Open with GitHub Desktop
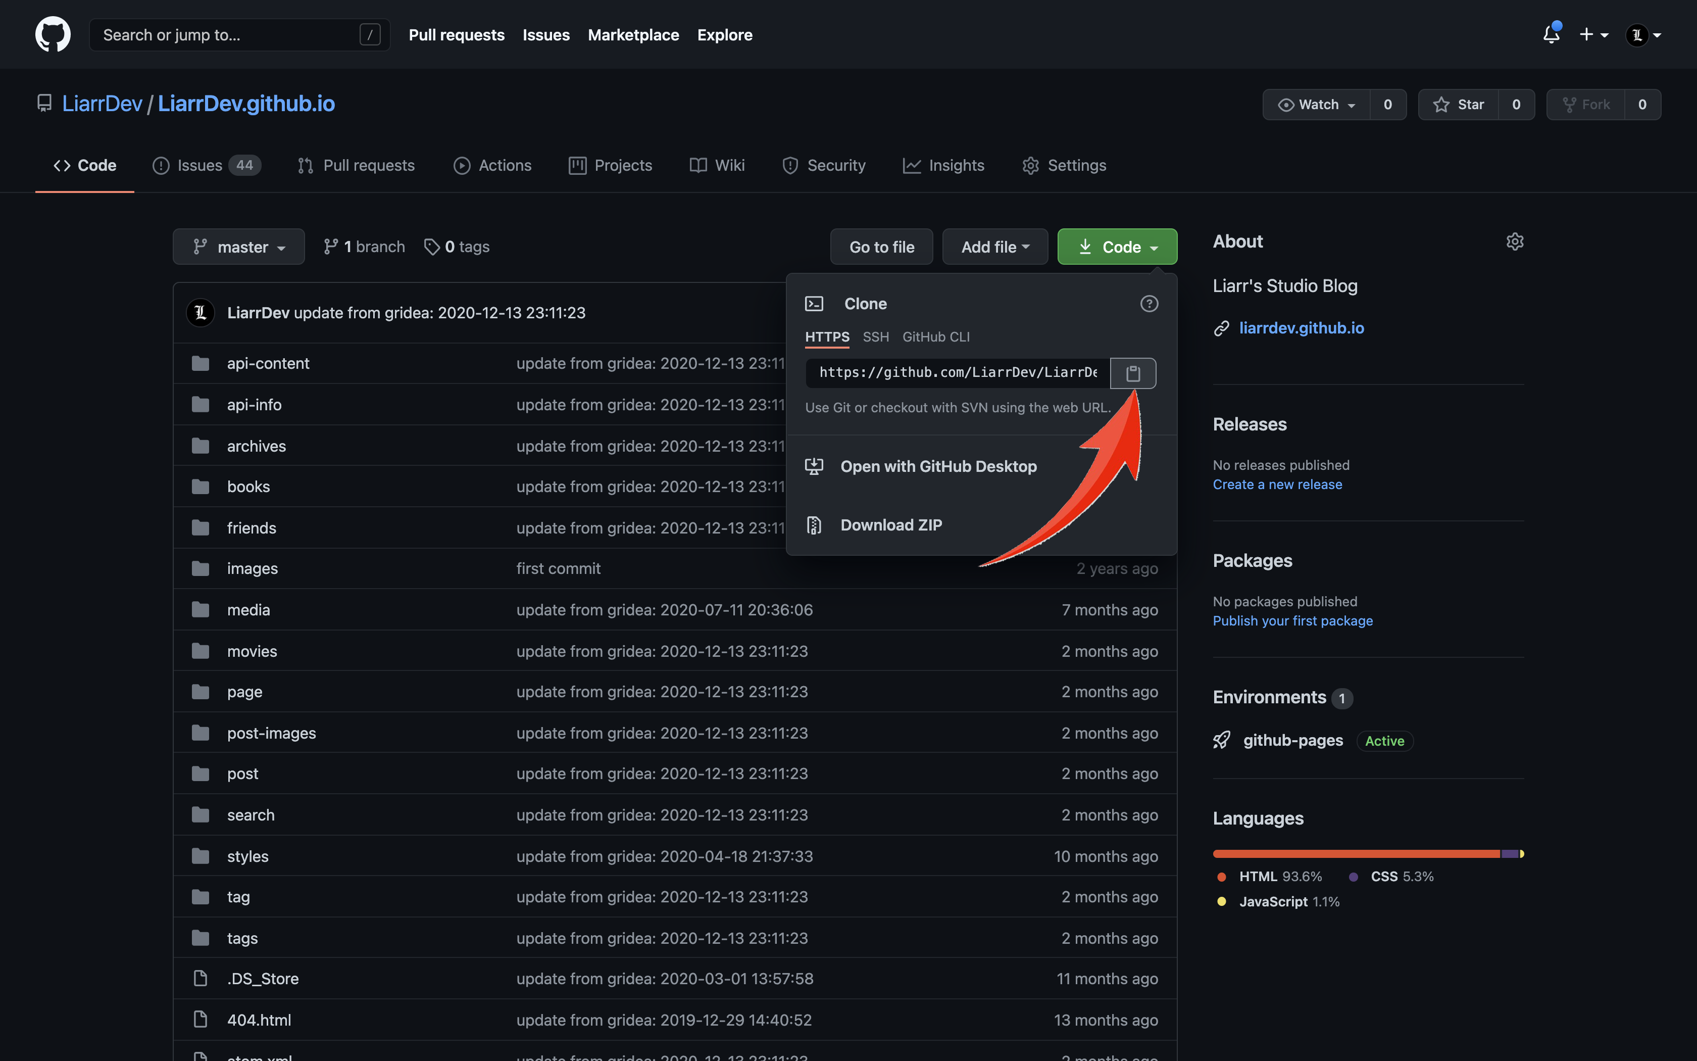 [x=939, y=466]
